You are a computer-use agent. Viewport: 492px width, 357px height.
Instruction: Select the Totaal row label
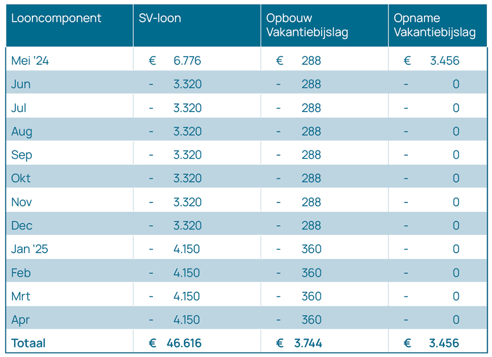coord(28,343)
